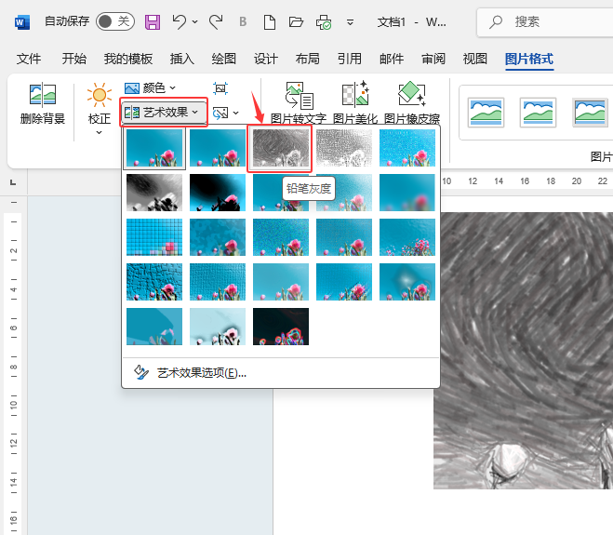Switch to the 设计 tab
Image resolution: width=613 pixels, height=535 pixels.
266,59
